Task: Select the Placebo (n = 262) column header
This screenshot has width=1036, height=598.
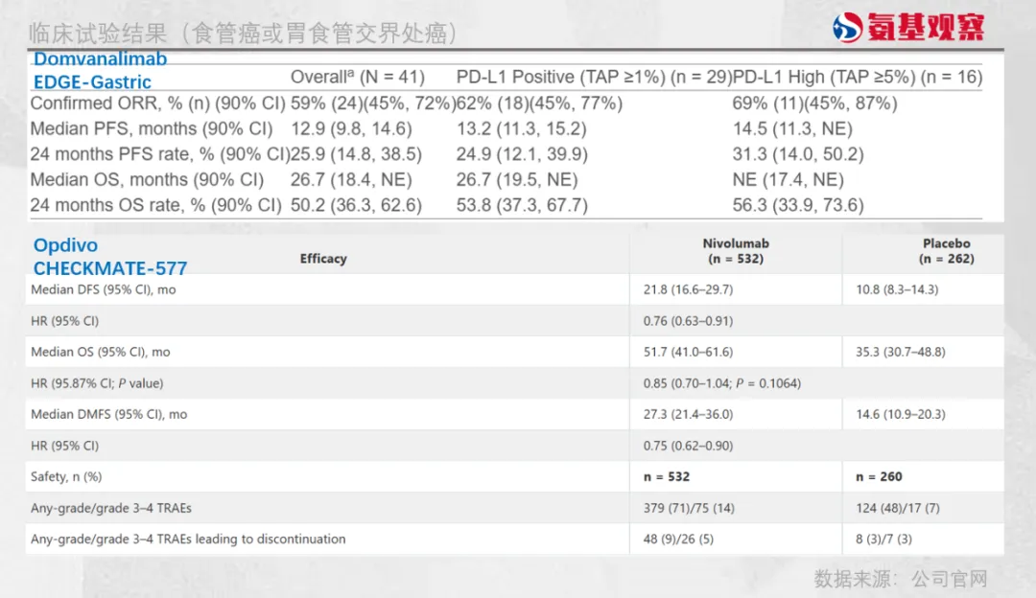Action: point(946,251)
